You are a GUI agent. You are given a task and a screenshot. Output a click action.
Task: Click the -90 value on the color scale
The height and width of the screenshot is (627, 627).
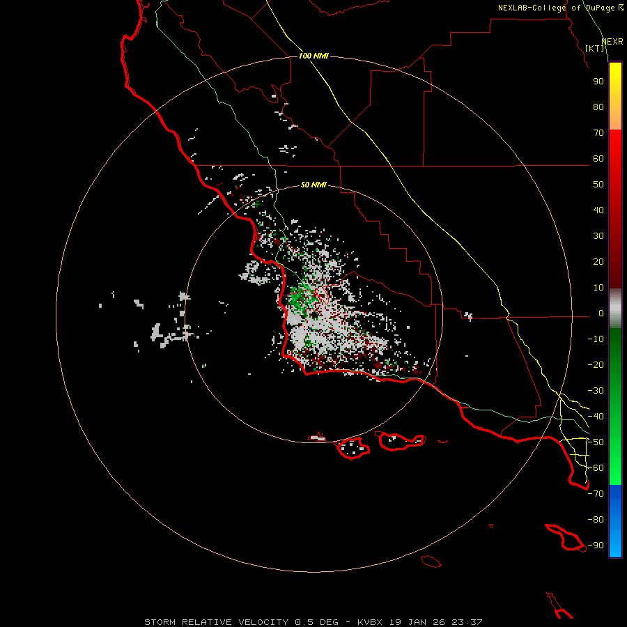point(596,545)
